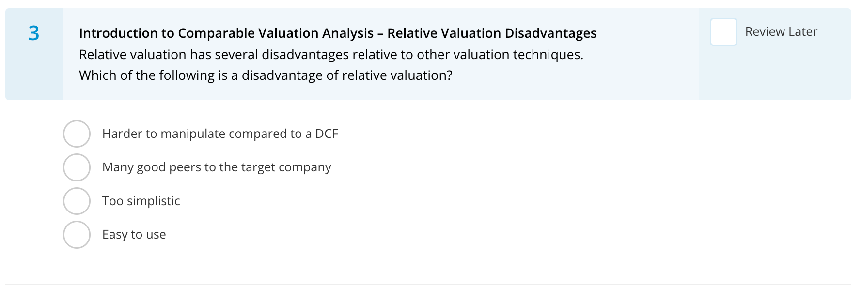Select the radio button for 'Easy to use'

click(x=77, y=234)
